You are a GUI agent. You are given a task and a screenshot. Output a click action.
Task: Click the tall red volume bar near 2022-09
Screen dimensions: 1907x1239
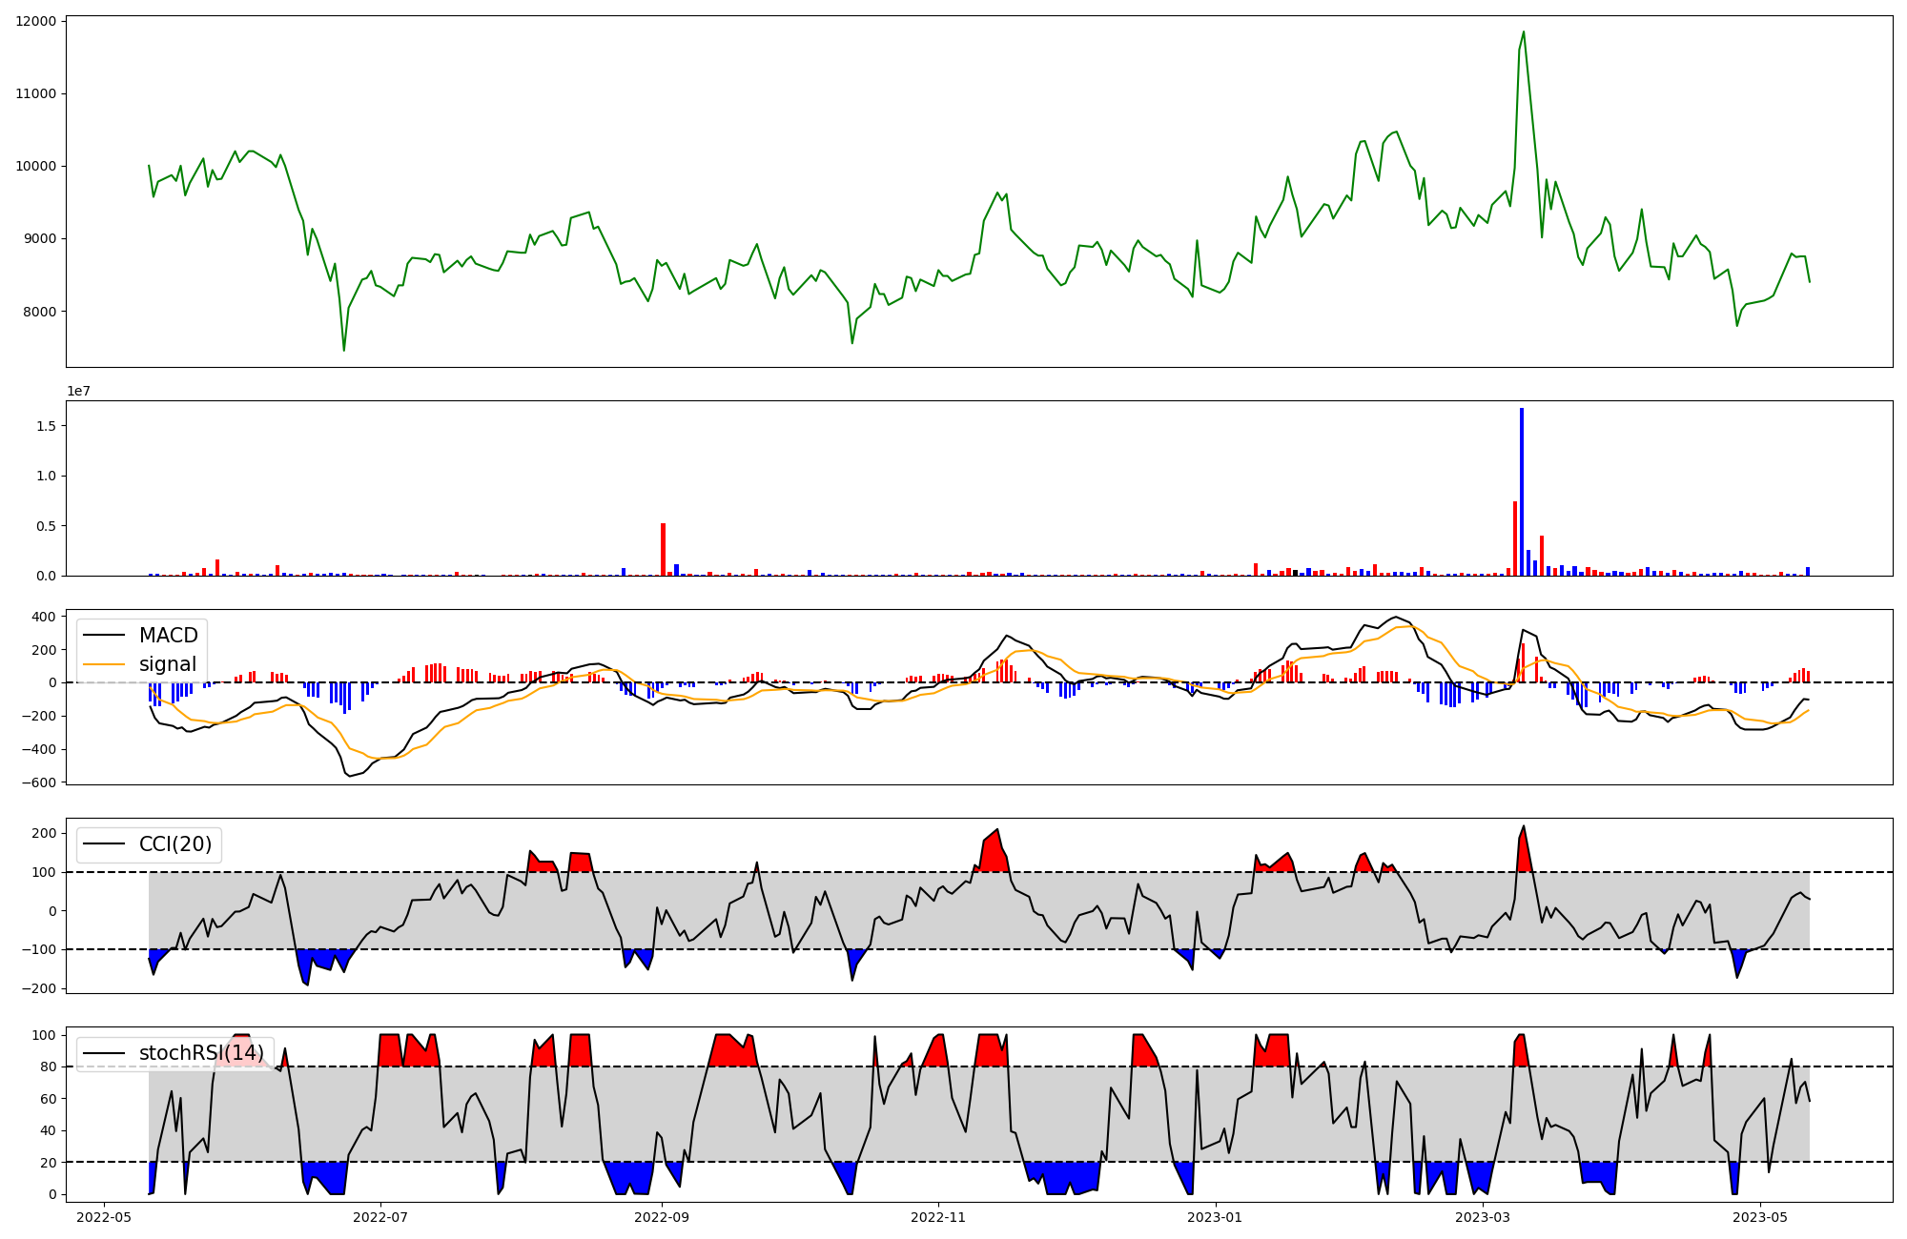tap(663, 550)
